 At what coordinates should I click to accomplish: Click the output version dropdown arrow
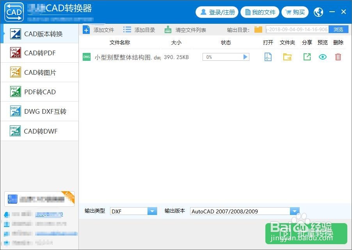click(x=295, y=211)
